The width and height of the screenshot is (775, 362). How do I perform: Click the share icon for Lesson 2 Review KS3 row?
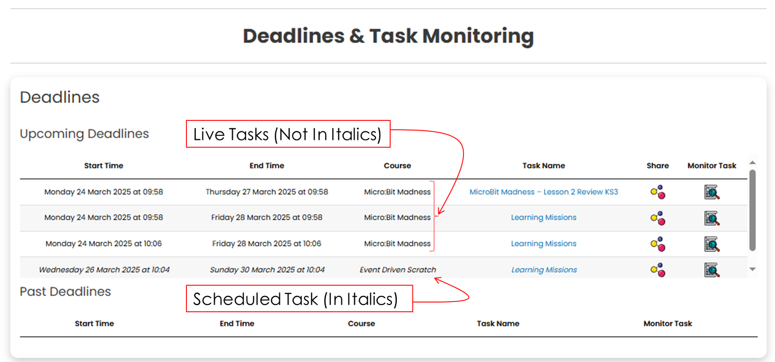tap(658, 192)
